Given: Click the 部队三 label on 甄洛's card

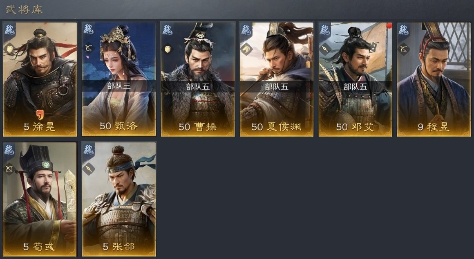Looking at the screenshot, I should click(x=119, y=86).
